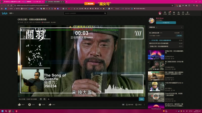Open the messages icon with red badge
Screen dimensions: 202x113
169,13
